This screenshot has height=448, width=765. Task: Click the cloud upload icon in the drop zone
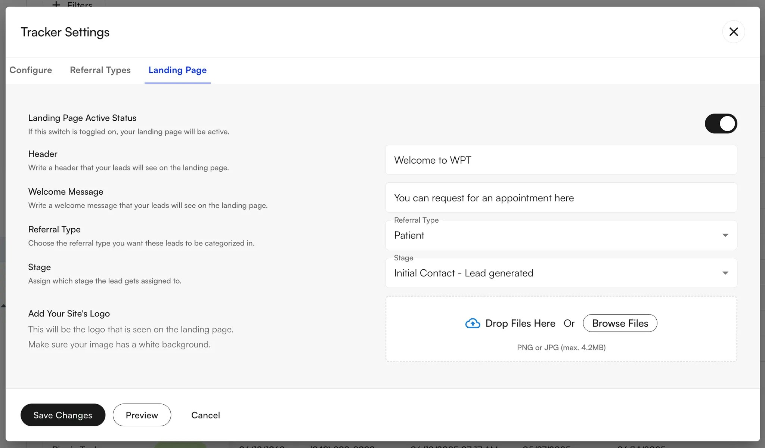(472, 323)
